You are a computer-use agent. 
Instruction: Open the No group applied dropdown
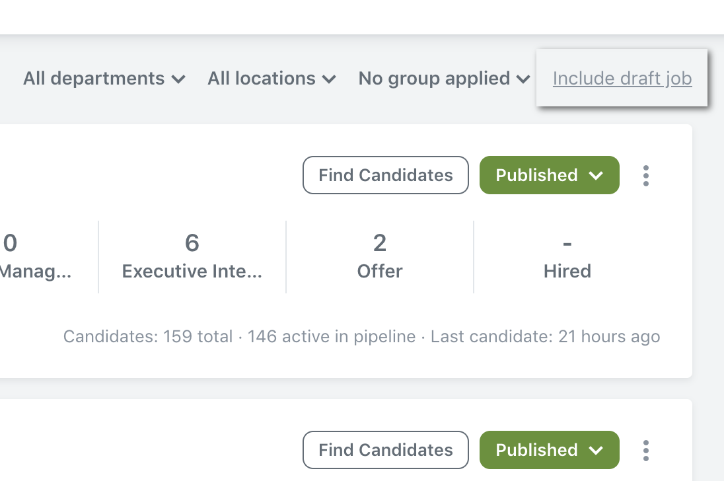tap(444, 79)
